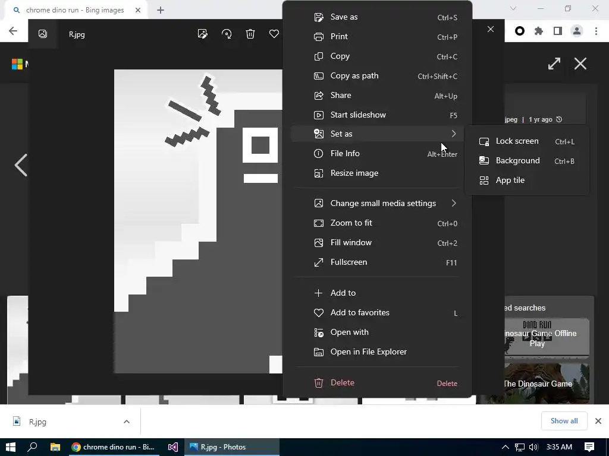Choose 'Start slideshow' menu item
Image resolution: width=609 pixels, height=456 pixels.
point(377,115)
